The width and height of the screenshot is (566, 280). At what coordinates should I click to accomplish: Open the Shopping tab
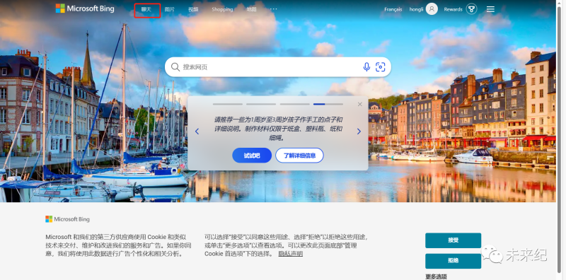(222, 9)
